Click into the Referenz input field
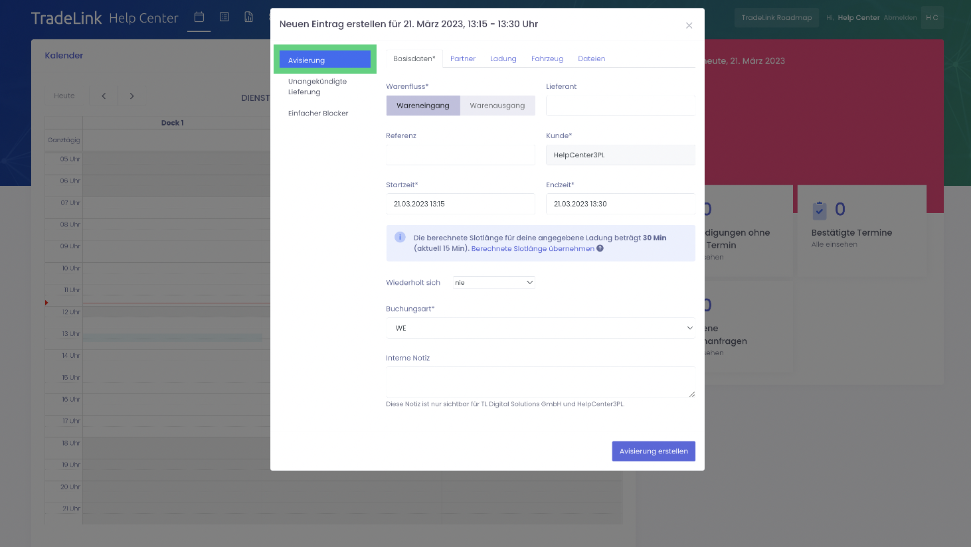This screenshot has width=971, height=547. pos(460,155)
